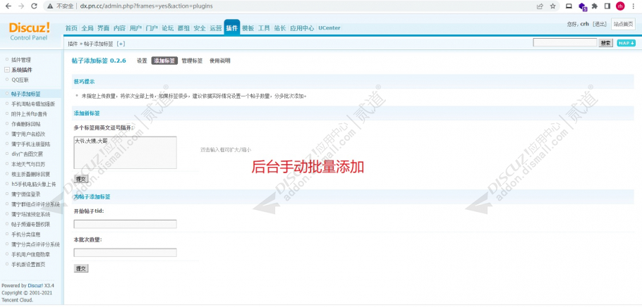Open the UCenter top menu
This screenshot has height=307, width=642.
[329, 28]
